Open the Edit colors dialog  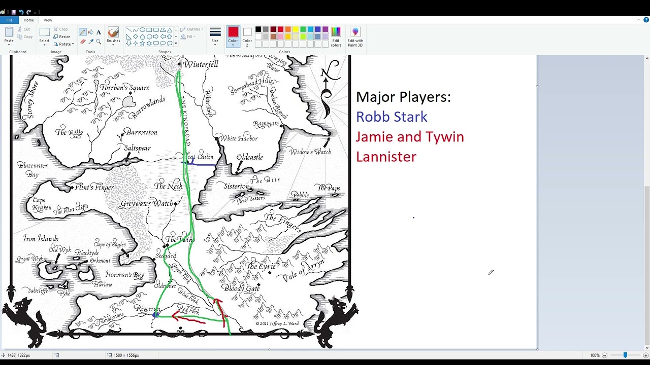tap(336, 37)
